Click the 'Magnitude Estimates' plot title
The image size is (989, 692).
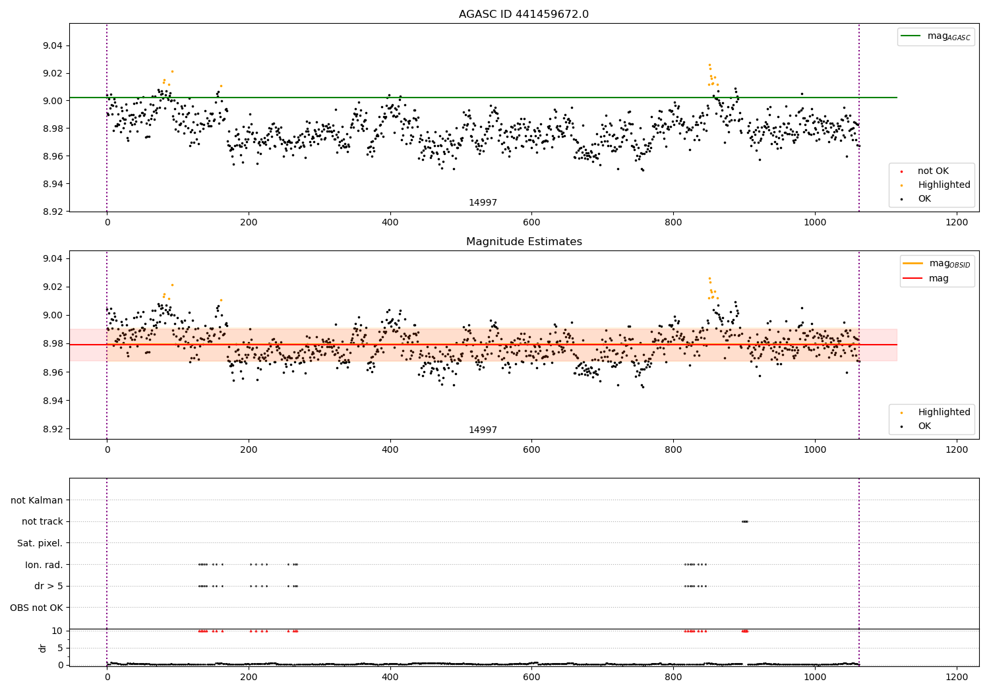[524, 242]
